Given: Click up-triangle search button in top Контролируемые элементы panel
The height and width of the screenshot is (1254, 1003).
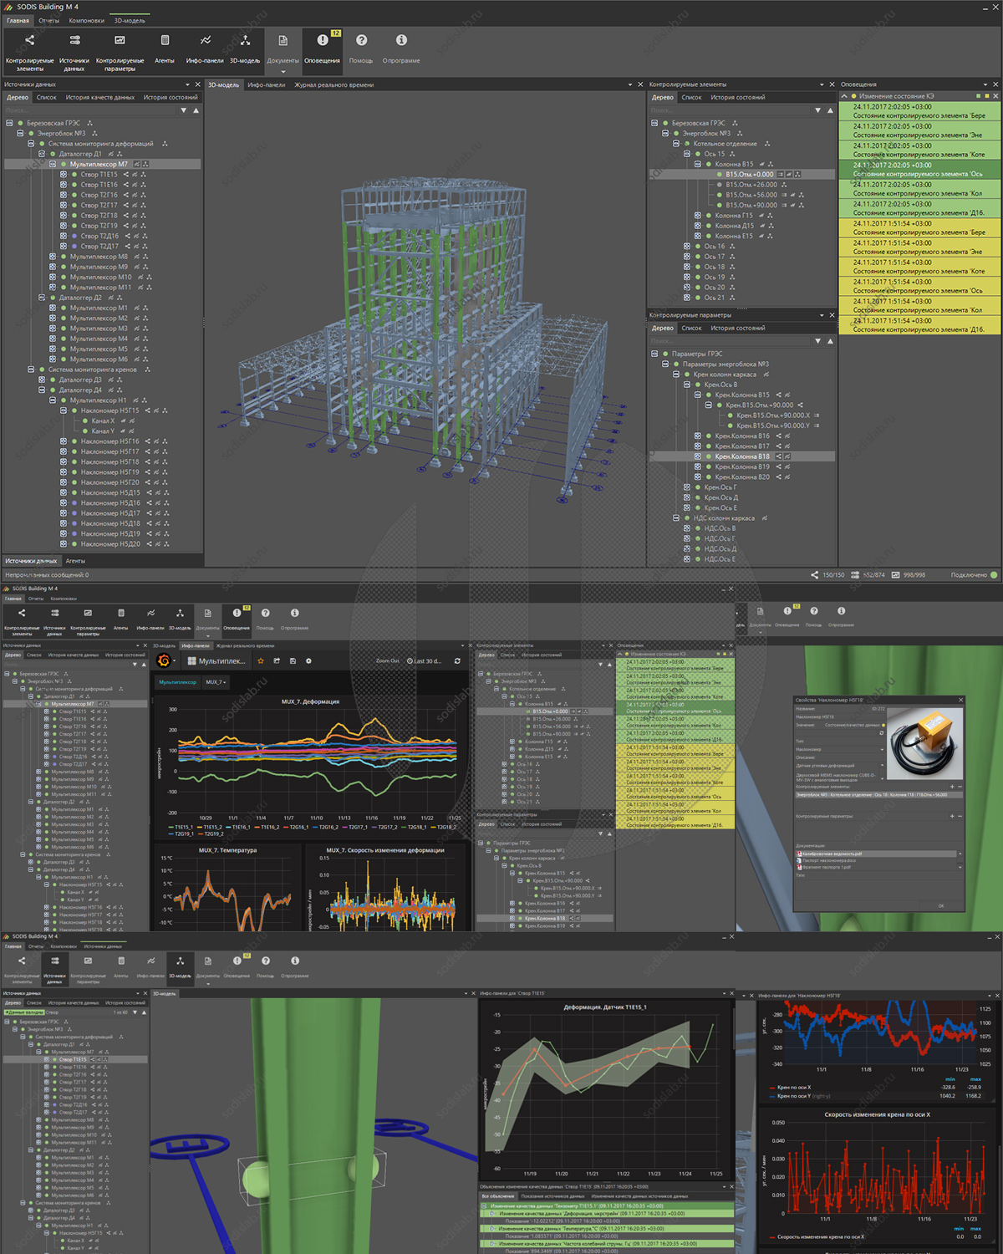Looking at the screenshot, I should (830, 110).
